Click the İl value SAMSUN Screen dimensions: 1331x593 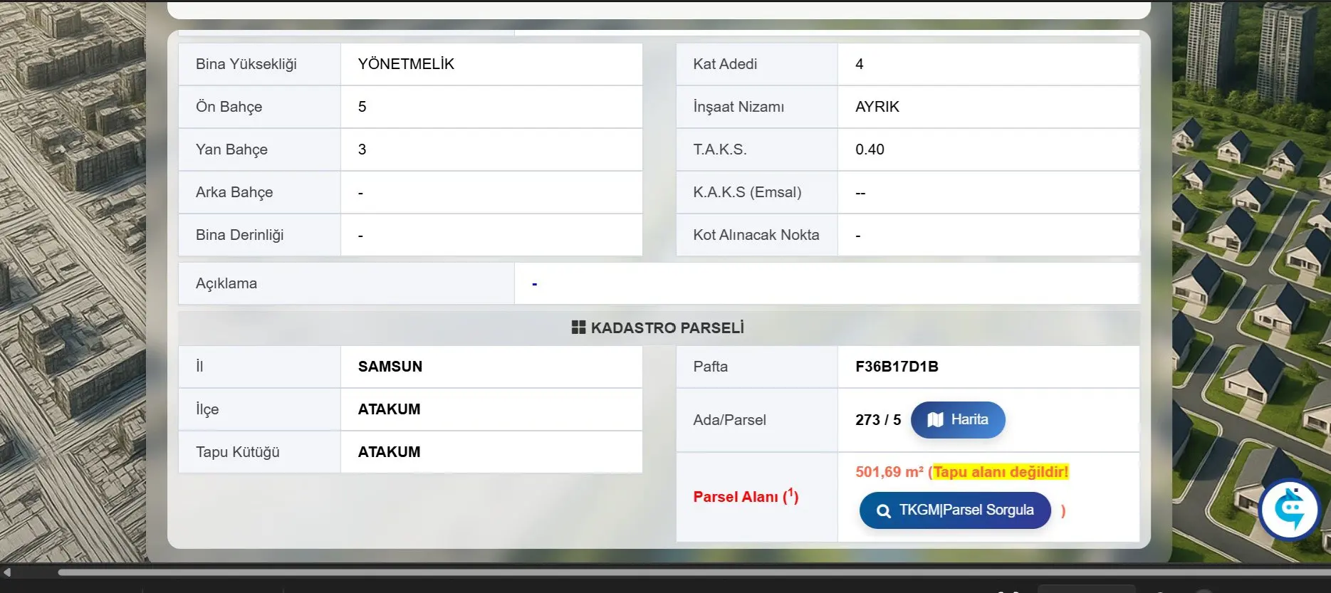point(390,367)
